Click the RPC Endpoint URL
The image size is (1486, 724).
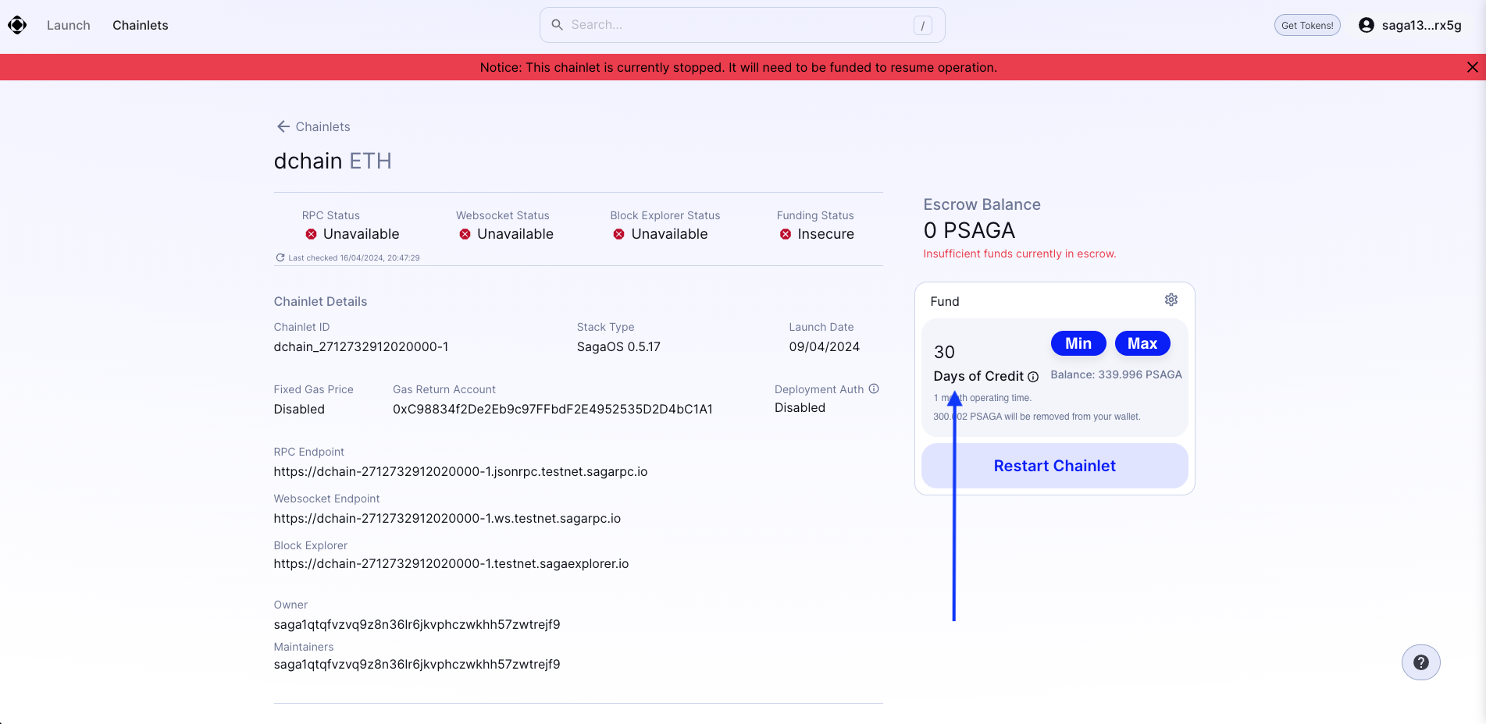[460, 472]
